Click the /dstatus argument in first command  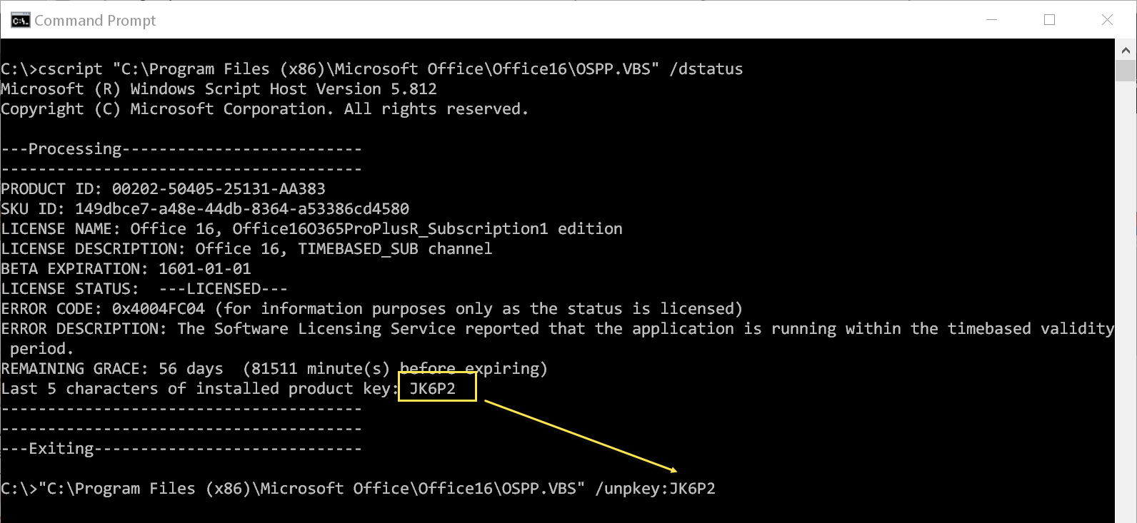(706, 69)
